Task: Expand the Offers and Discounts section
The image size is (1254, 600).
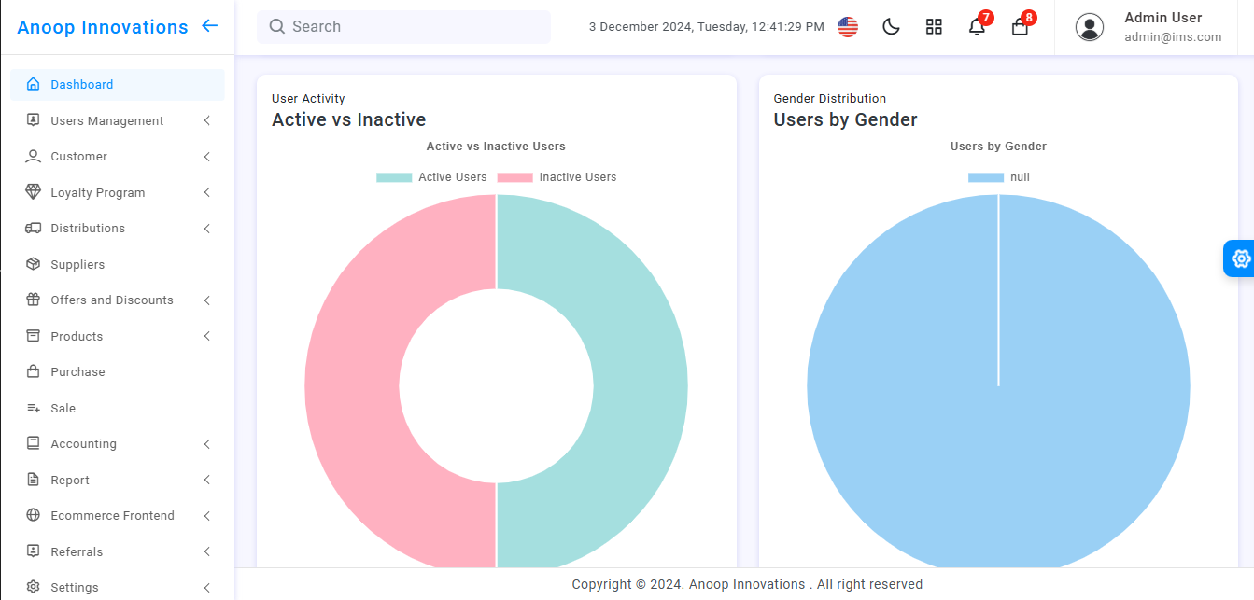Action: click(x=112, y=300)
